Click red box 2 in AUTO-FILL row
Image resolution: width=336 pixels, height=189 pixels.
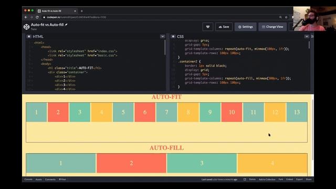tap(131, 163)
